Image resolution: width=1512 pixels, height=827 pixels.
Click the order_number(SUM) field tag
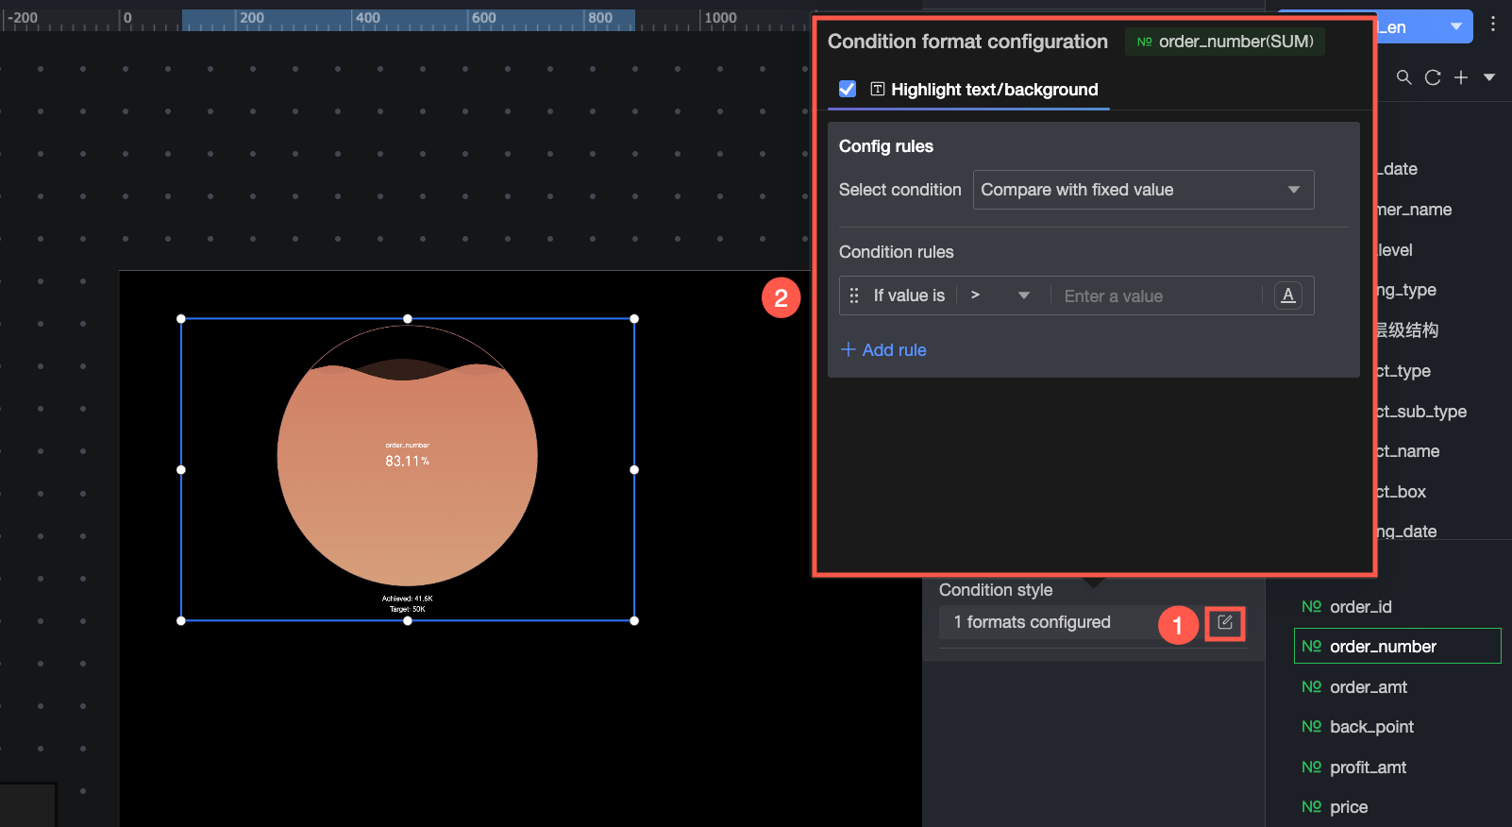coord(1224,42)
